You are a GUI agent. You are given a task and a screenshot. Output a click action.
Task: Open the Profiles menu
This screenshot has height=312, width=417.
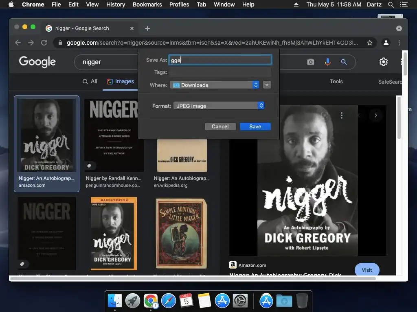coord(179,4)
